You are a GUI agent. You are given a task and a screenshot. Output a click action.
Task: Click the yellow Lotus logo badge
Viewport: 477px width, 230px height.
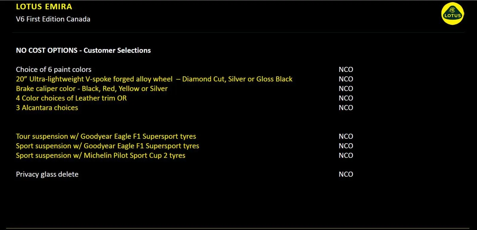(452, 14)
